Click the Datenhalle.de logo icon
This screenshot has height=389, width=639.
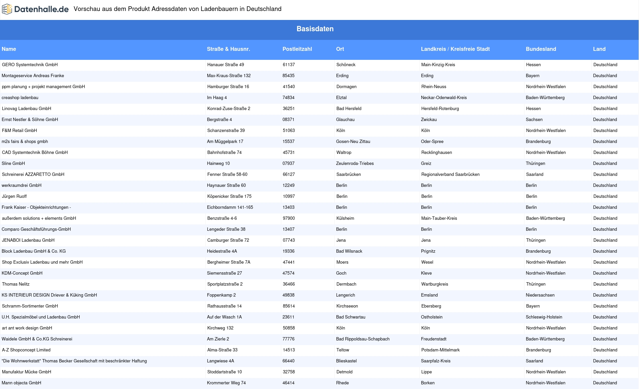point(7,9)
